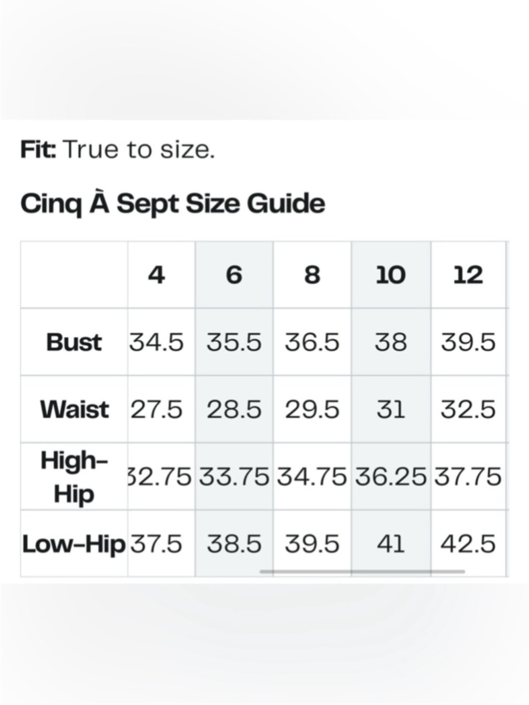
Task: Click waist value 31 for size 10
Action: [x=391, y=409]
